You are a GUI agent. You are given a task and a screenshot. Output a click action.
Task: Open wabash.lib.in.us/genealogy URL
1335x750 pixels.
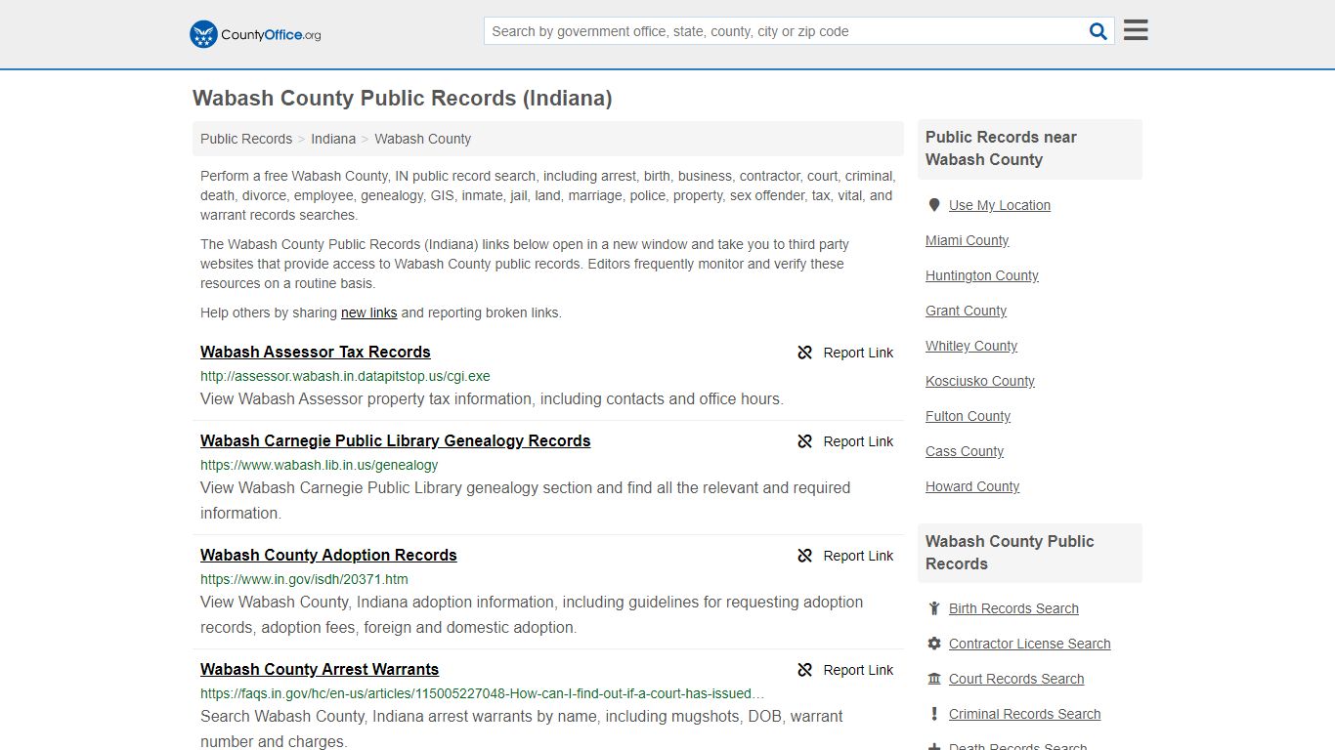point(319,465)
